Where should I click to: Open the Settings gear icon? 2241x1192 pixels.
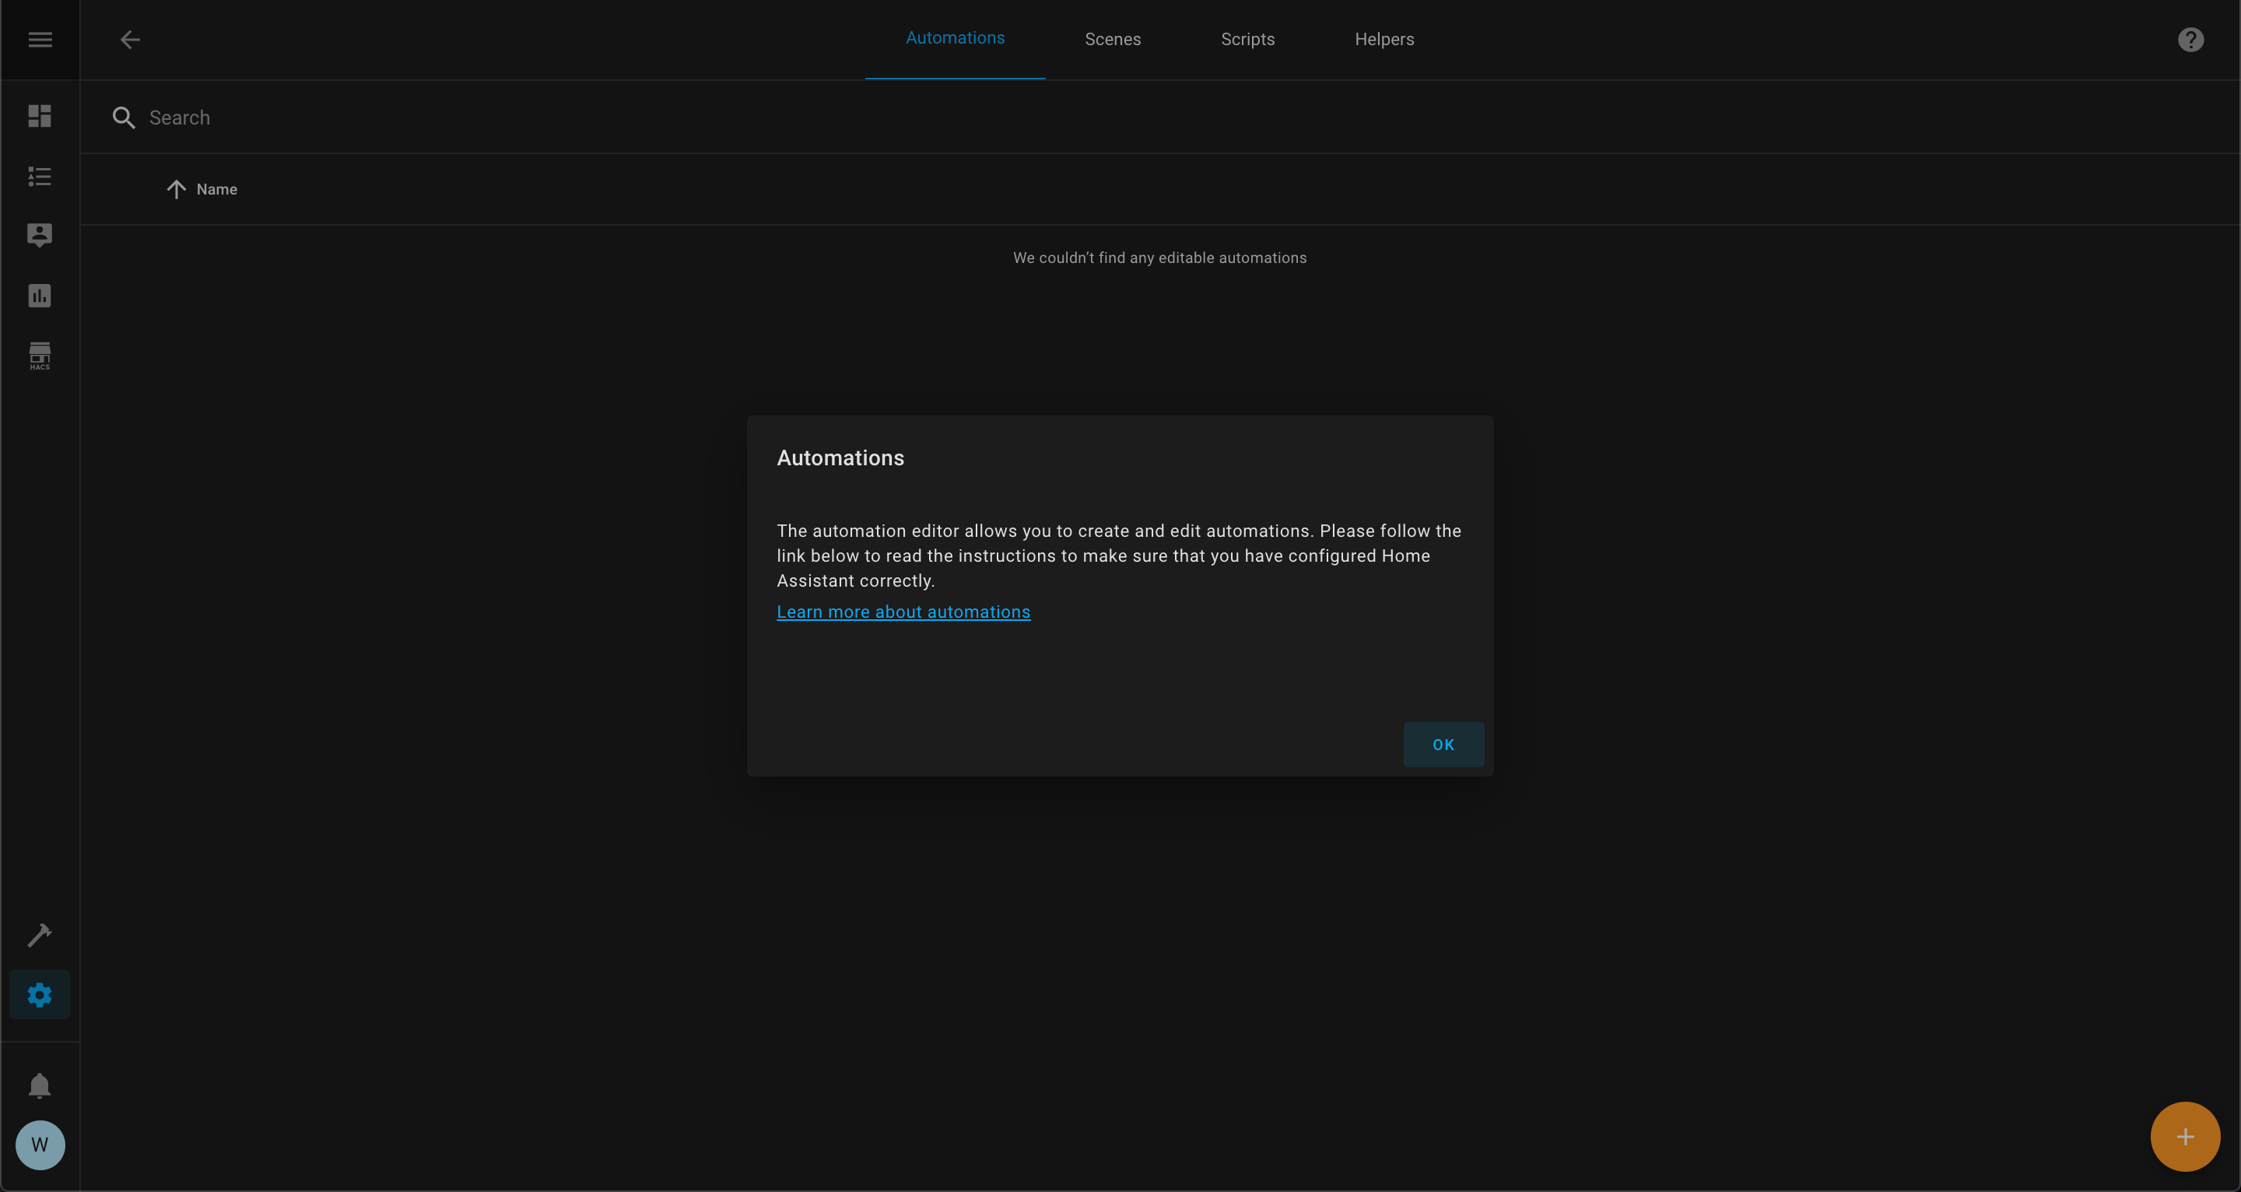pos(40,994)
